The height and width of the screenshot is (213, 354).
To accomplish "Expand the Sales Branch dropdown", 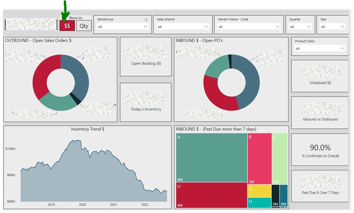I will (183, 27).
